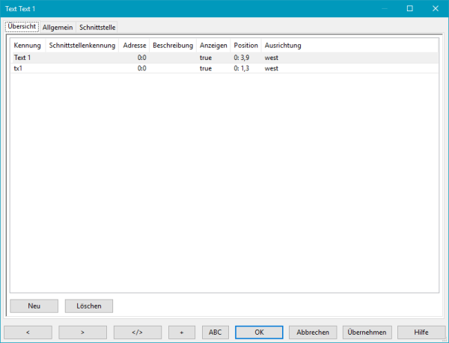Sort list by Anzeigen column
Screen dimensions: 449x343
point(213,46)
